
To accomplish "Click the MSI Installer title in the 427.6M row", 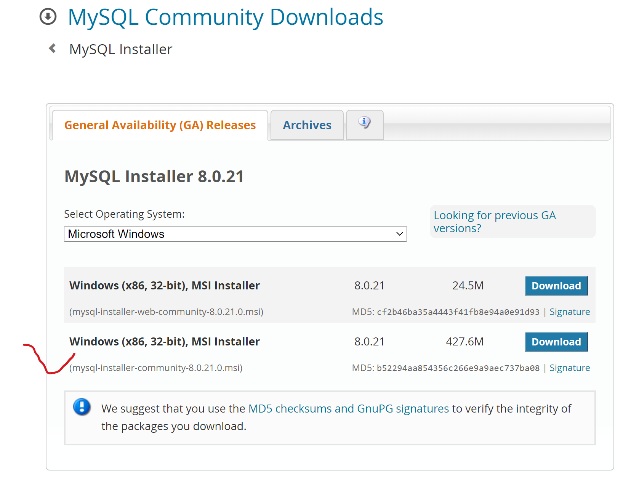I will coord(165,342).
